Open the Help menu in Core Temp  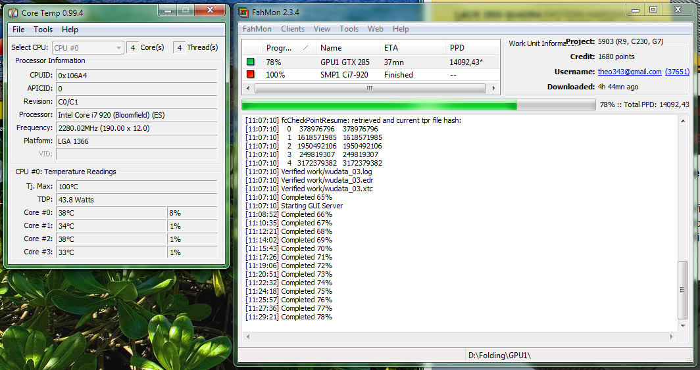pos(70,30)
